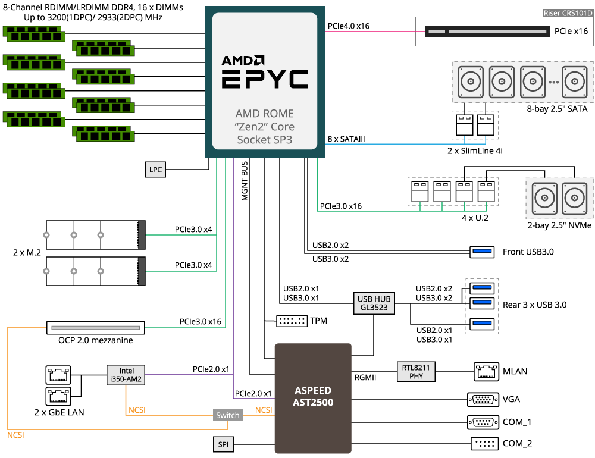The height and width of the screenshot is (458, 595).
Task: Click the VGA connector icon
Action: [x=483, y=400]
